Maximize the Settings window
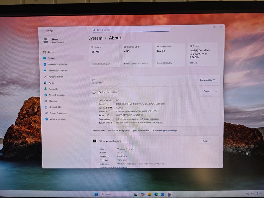 214,27
